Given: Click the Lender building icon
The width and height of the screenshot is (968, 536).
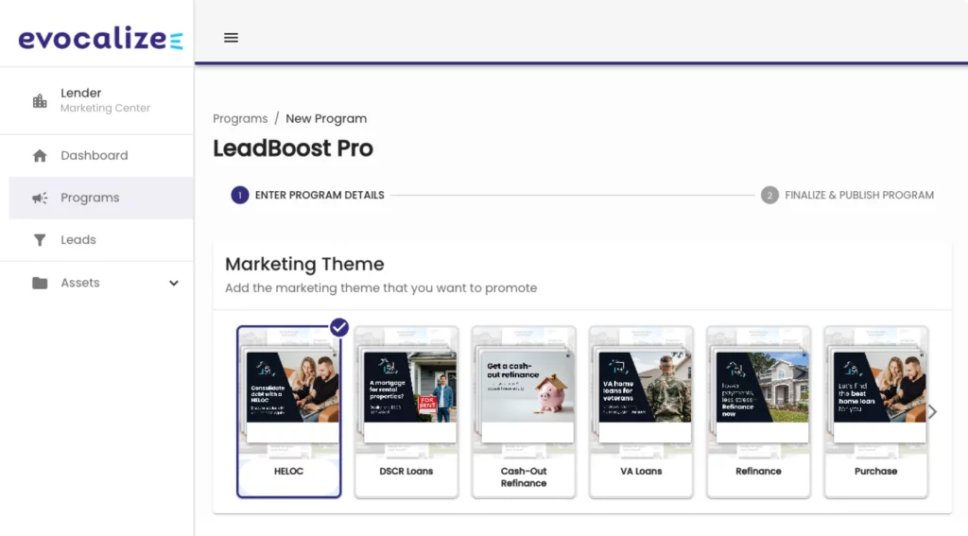Looking at the screenshot, I should (40, 100).
